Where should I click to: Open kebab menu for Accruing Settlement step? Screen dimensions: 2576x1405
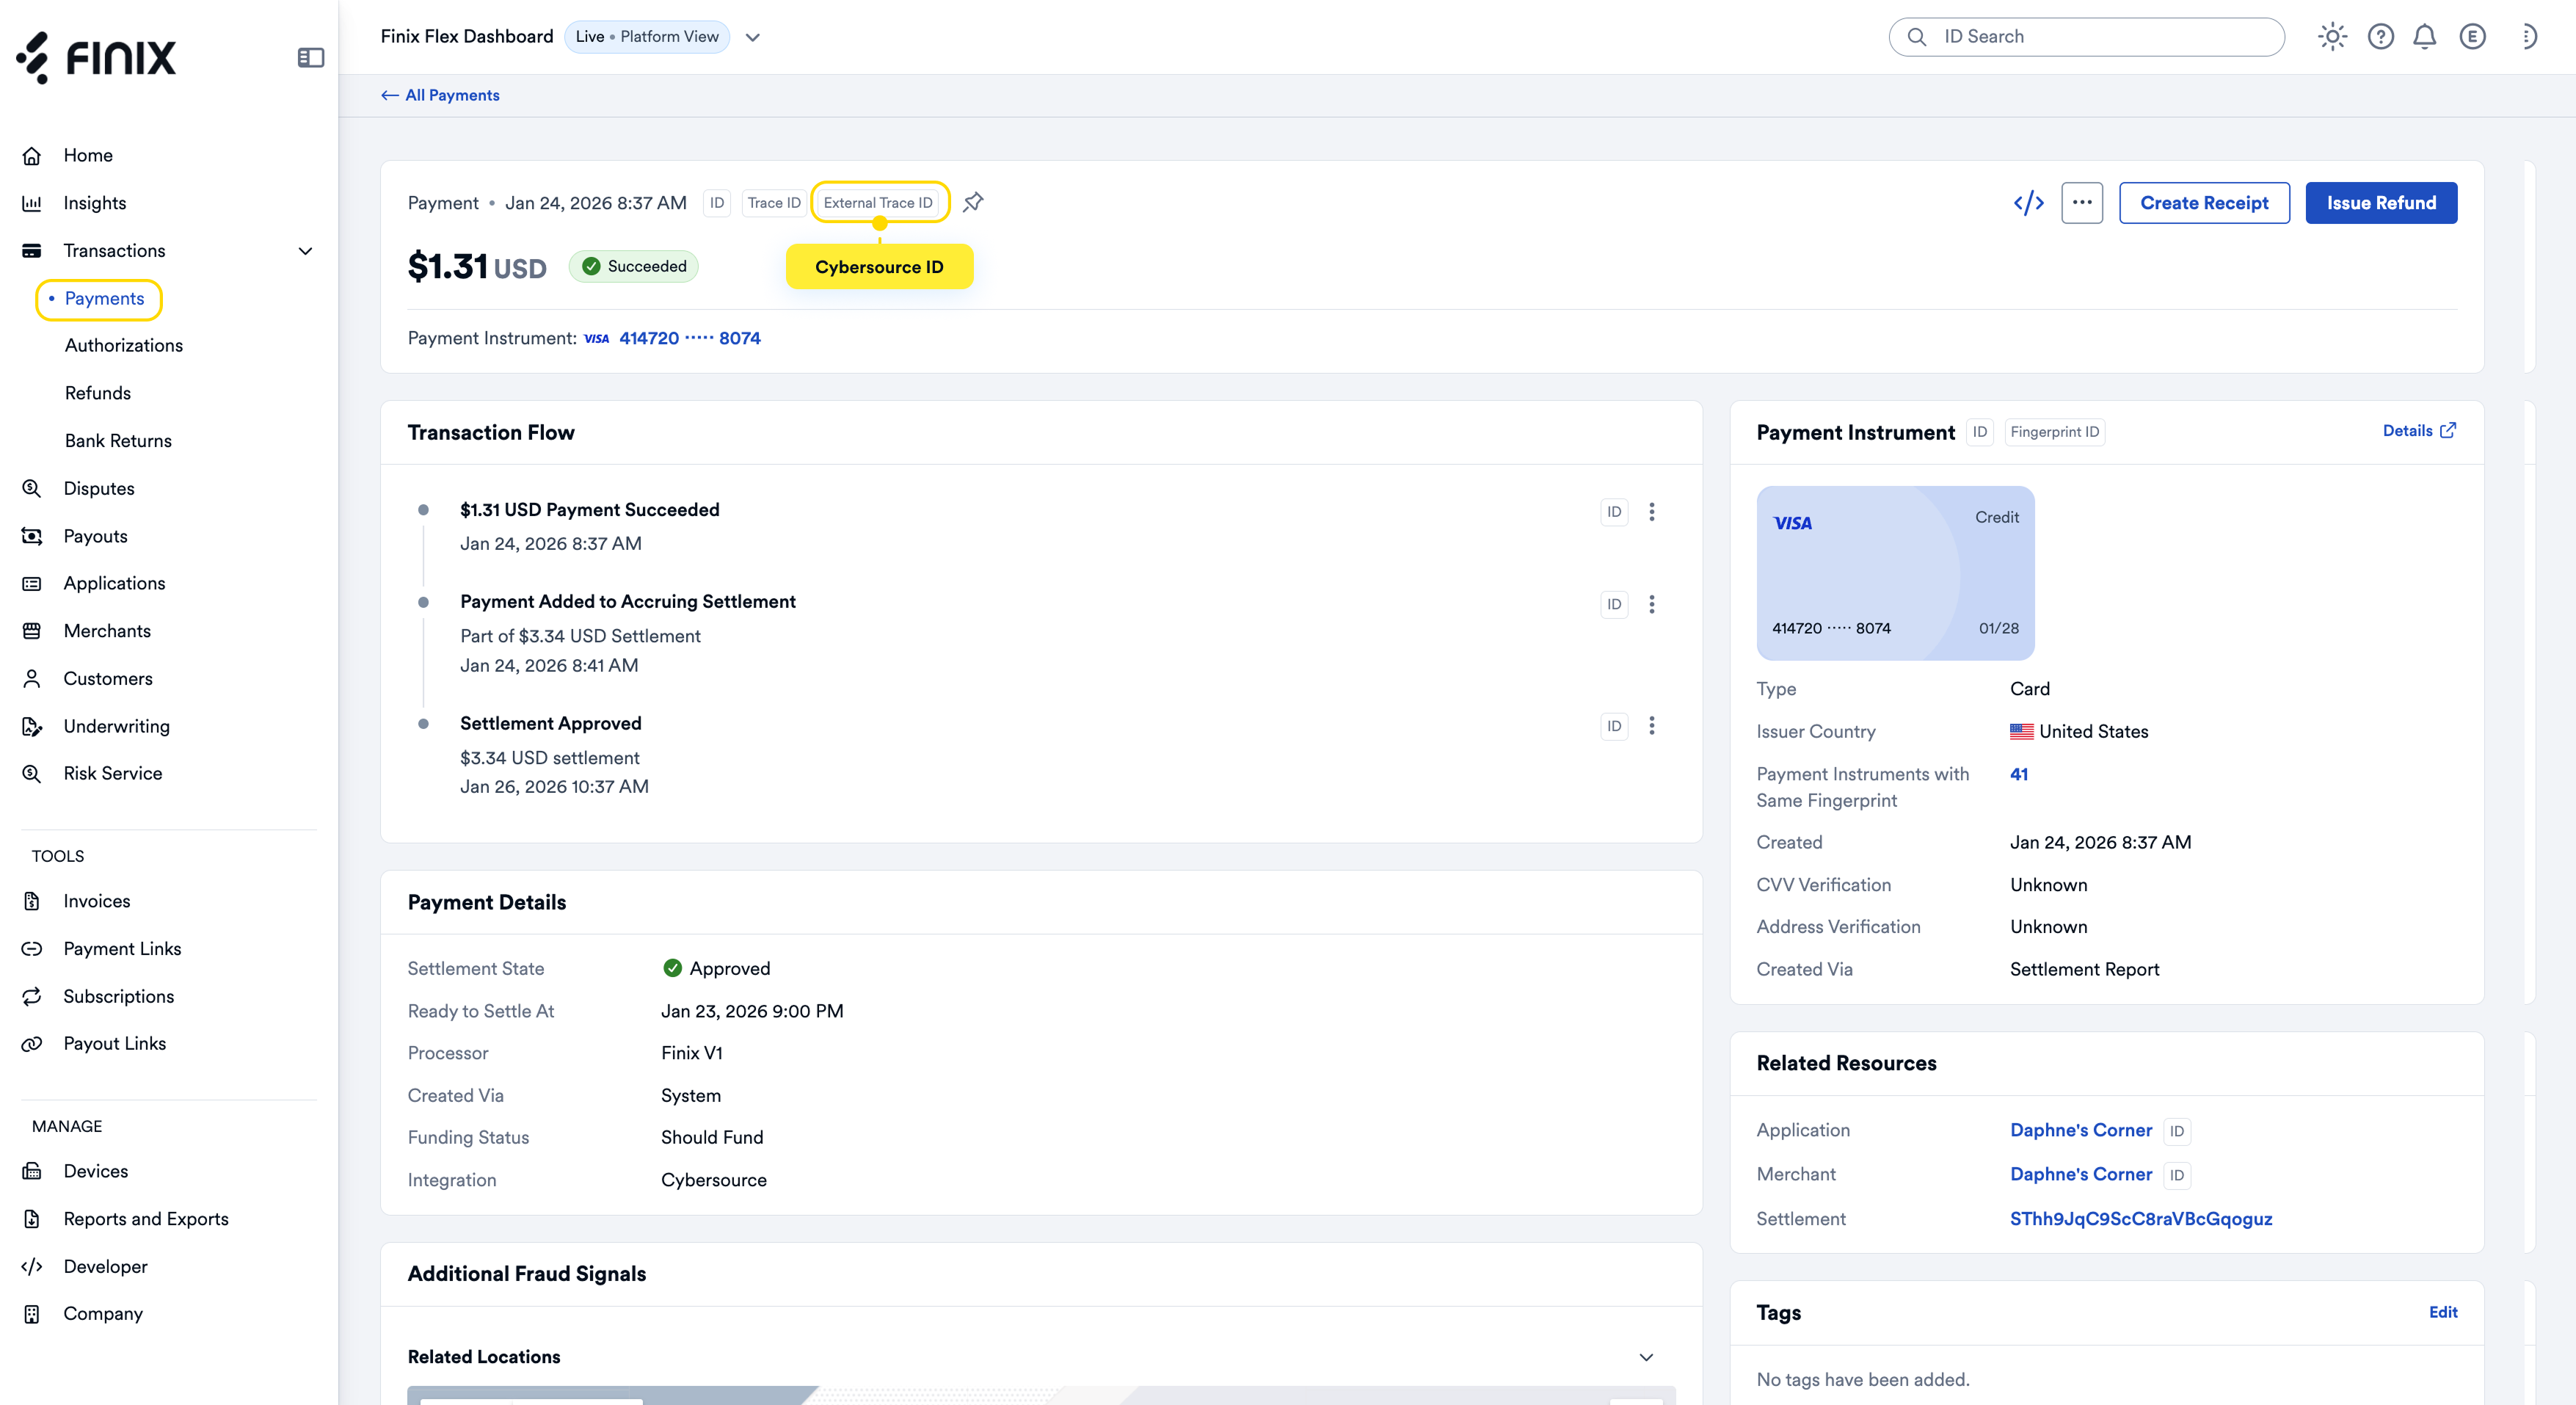[x=1652, y=604]
